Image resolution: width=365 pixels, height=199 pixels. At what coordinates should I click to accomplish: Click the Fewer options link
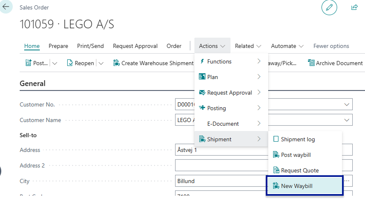point(331,46)
